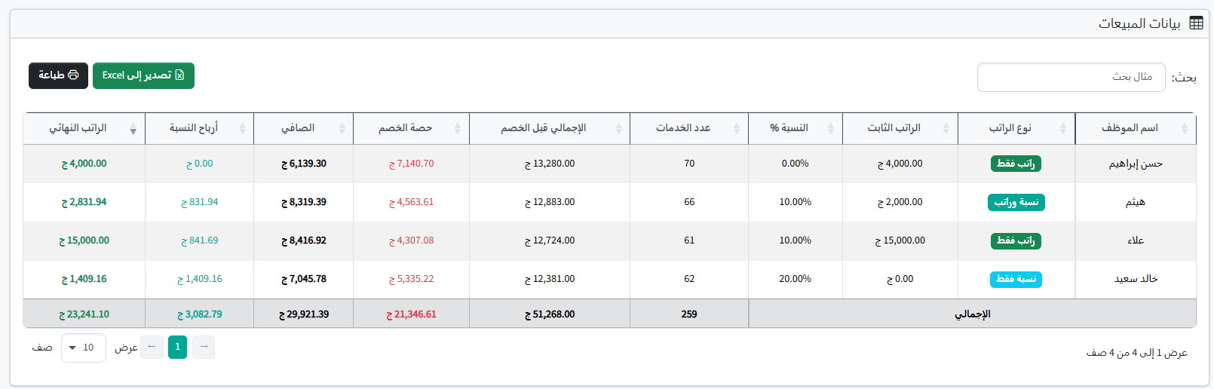Sort by الراتب الثابت column arrows

point(946,129)
